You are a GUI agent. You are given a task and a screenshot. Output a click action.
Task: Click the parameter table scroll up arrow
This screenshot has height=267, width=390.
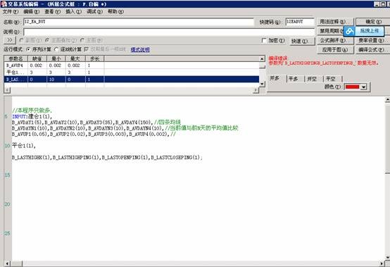(262, 58)
